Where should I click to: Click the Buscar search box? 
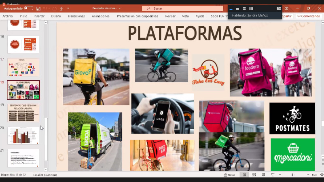click(x=182, y=8)
